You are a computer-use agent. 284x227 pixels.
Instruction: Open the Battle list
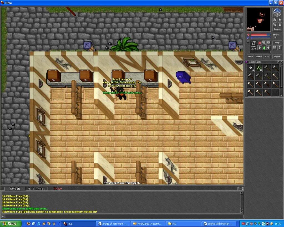(259, 57)
